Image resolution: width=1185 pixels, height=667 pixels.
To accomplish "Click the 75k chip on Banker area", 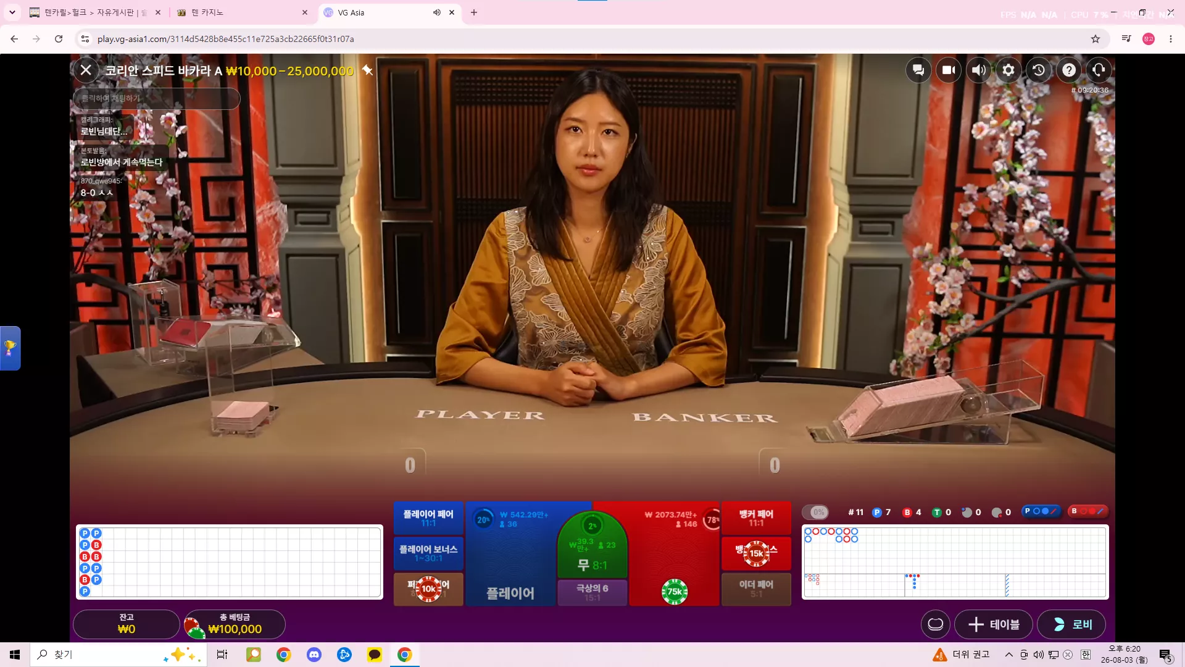I will [x=675, y=592].
